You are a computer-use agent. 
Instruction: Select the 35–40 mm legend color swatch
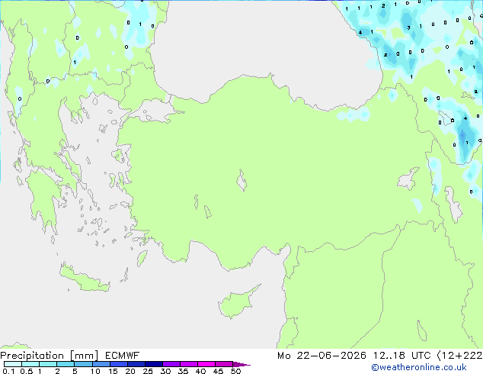(189, 364)
